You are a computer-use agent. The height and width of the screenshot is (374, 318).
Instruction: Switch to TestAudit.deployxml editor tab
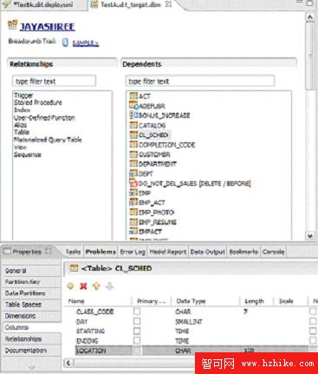click(x=43, y=5)
